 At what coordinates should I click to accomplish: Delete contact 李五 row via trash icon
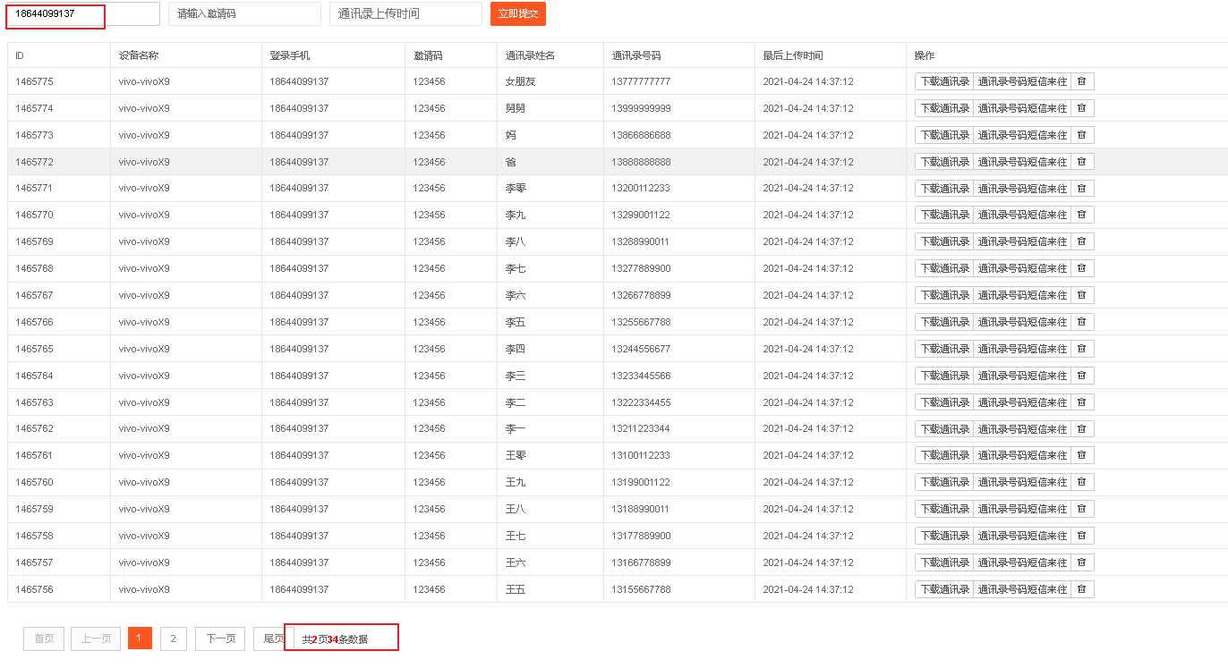pos(1082,322)
